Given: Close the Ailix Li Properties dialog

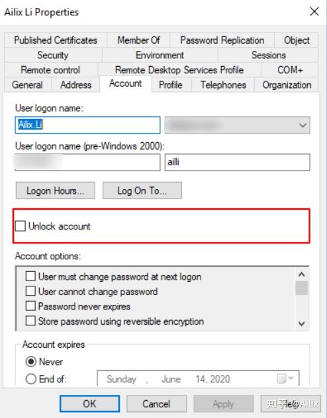Looking at the screenshot, I should pos(314,12).
